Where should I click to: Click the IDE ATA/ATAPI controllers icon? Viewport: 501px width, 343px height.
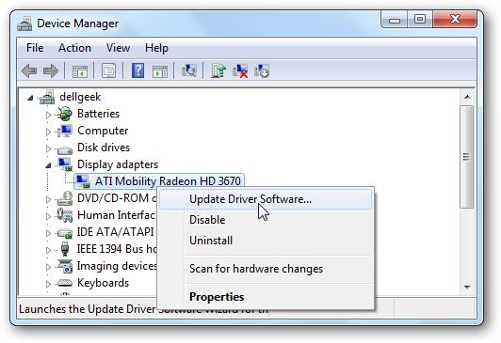[x=65, y=233]
